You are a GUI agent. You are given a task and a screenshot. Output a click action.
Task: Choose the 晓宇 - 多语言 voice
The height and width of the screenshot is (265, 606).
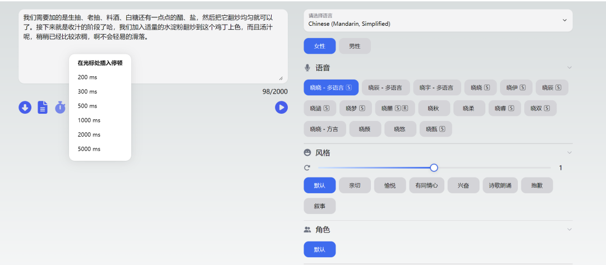437,87
